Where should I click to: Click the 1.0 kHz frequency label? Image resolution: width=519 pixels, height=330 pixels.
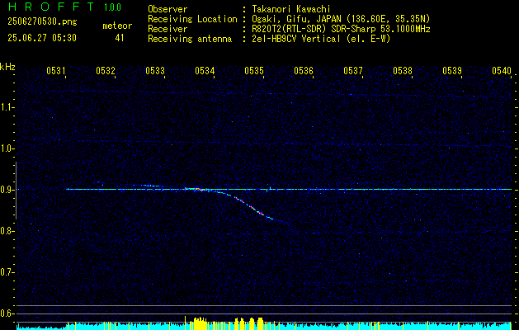tap(7, 148)
